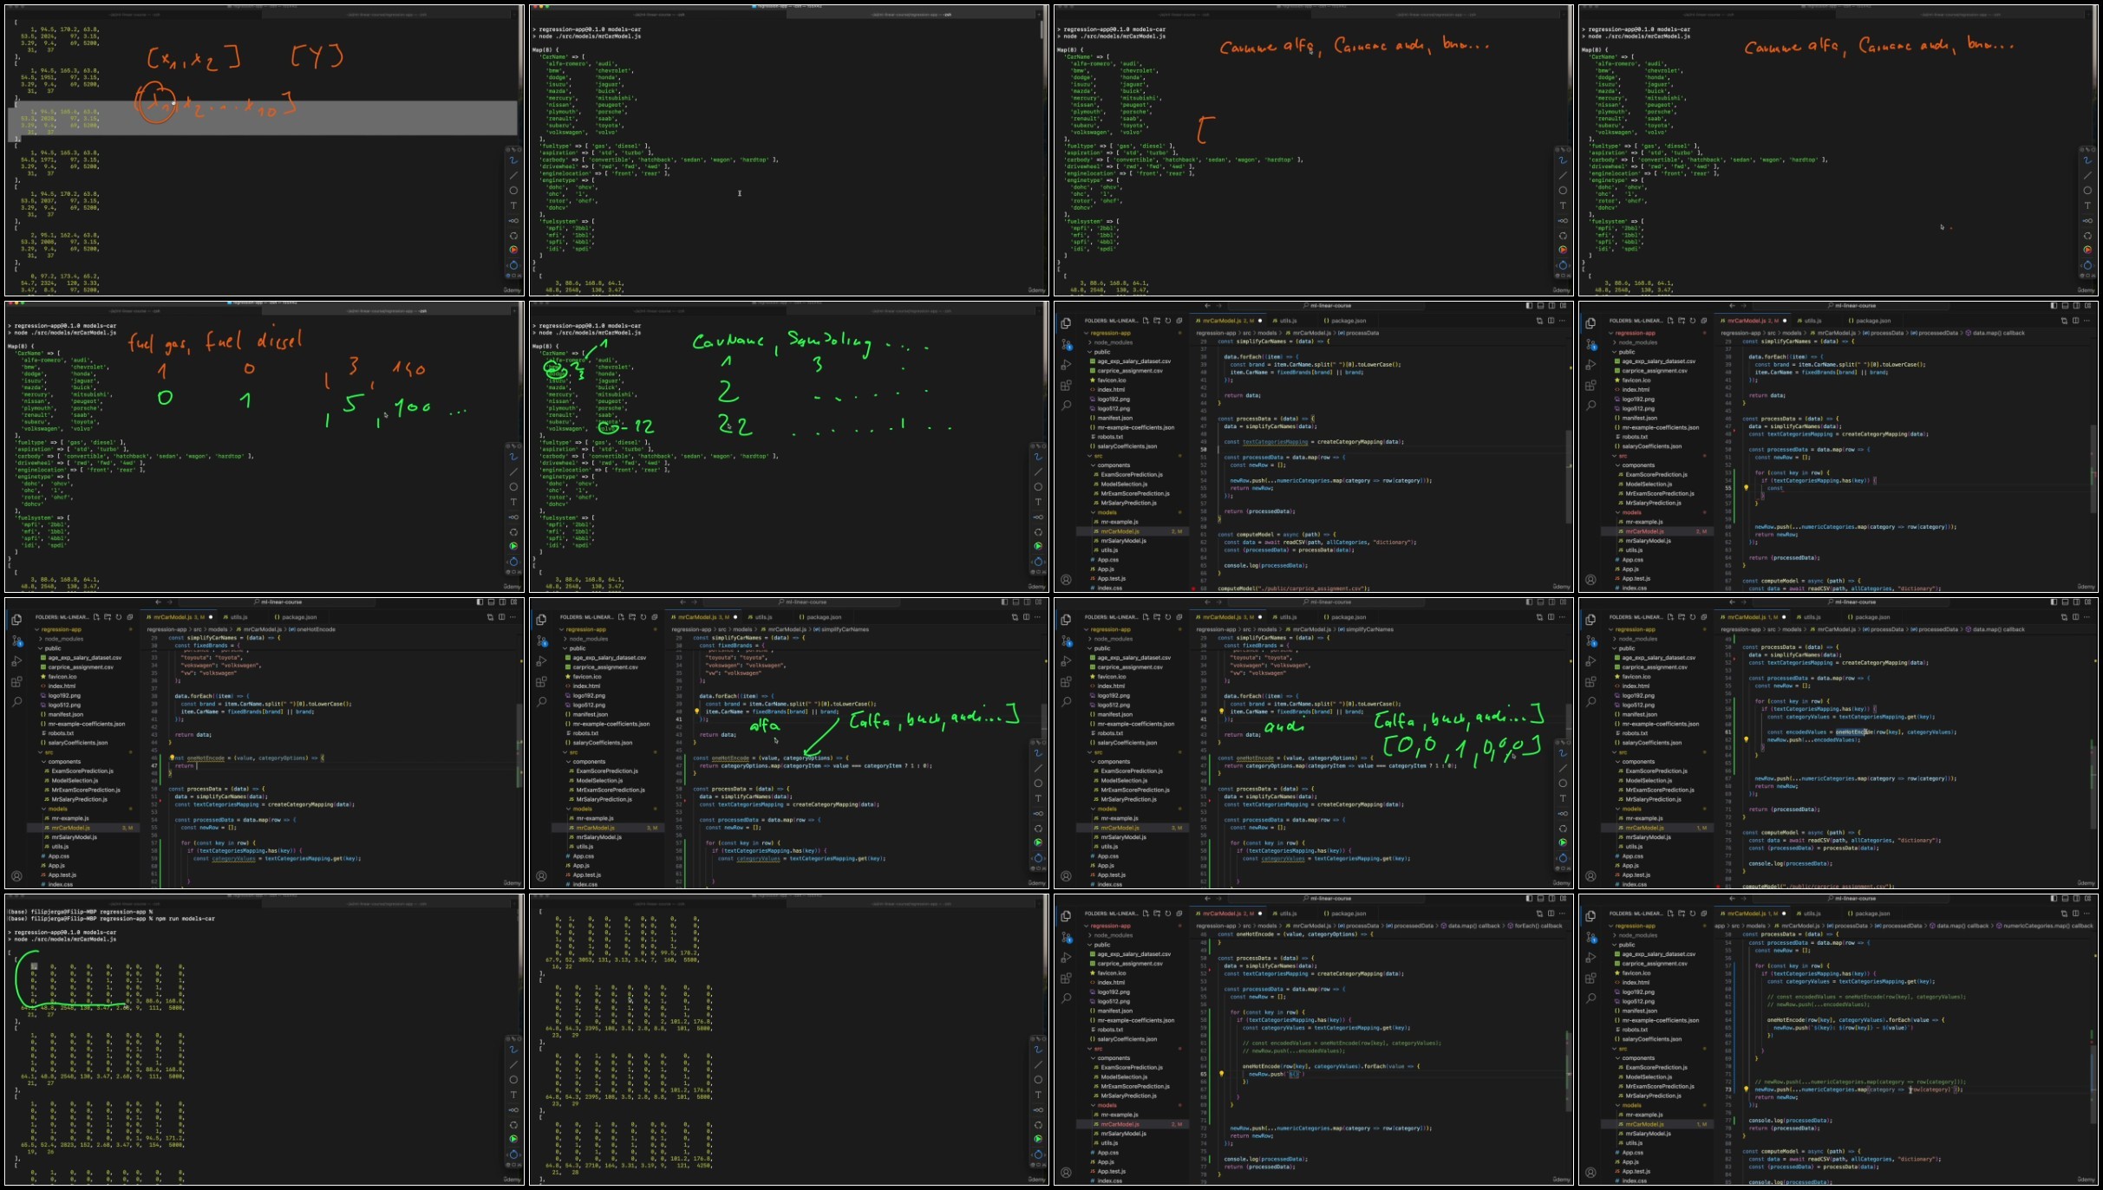Toggle bottom panel in row 3, frame 2

(1016, 602)
